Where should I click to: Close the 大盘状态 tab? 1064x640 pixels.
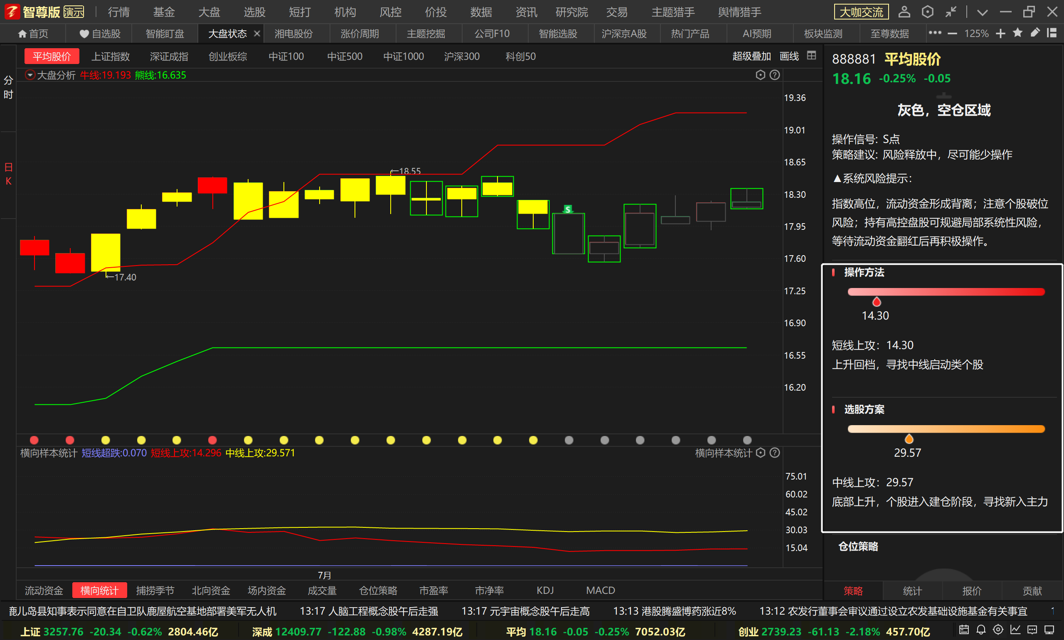click(x=257, y=33)
